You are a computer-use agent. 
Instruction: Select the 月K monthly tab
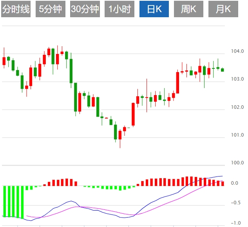point(223,9)
